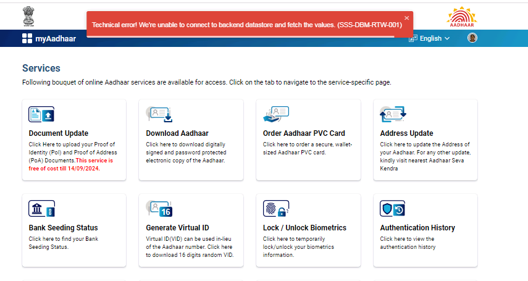
Task: Click the Generate Virtual ID description
Action: tap(190, 247)
